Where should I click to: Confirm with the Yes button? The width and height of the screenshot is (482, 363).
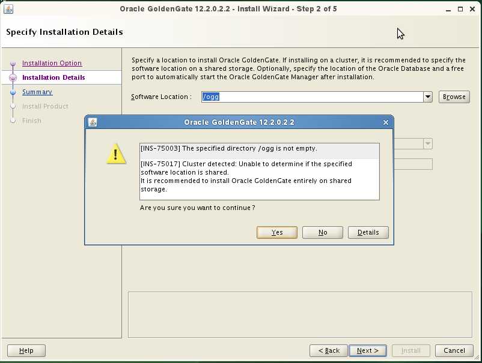coord(276,232)
